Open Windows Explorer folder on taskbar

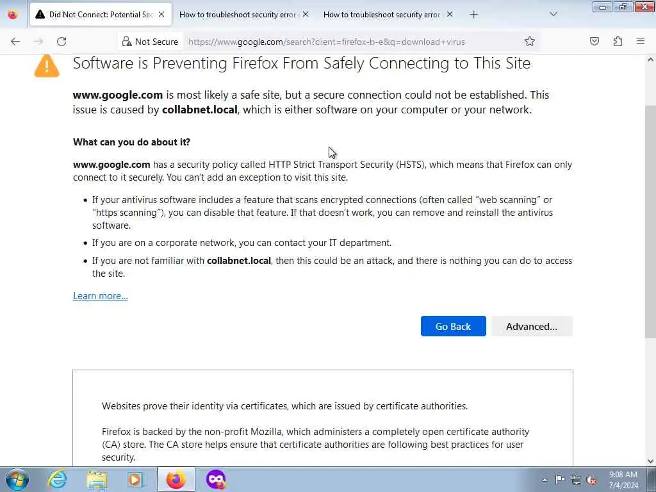97,479
